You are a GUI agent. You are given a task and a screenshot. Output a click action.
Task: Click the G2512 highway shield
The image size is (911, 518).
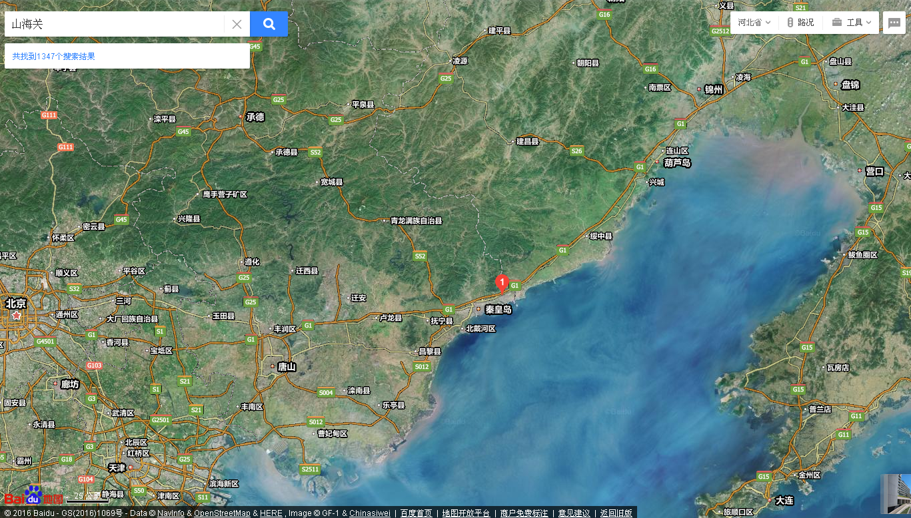pos(720,31)
